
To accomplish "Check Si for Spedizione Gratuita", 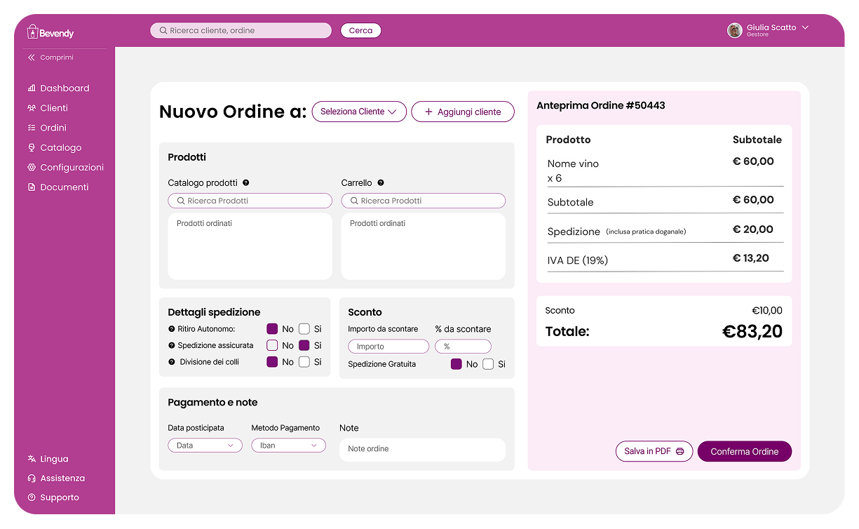I will (488, 364).
